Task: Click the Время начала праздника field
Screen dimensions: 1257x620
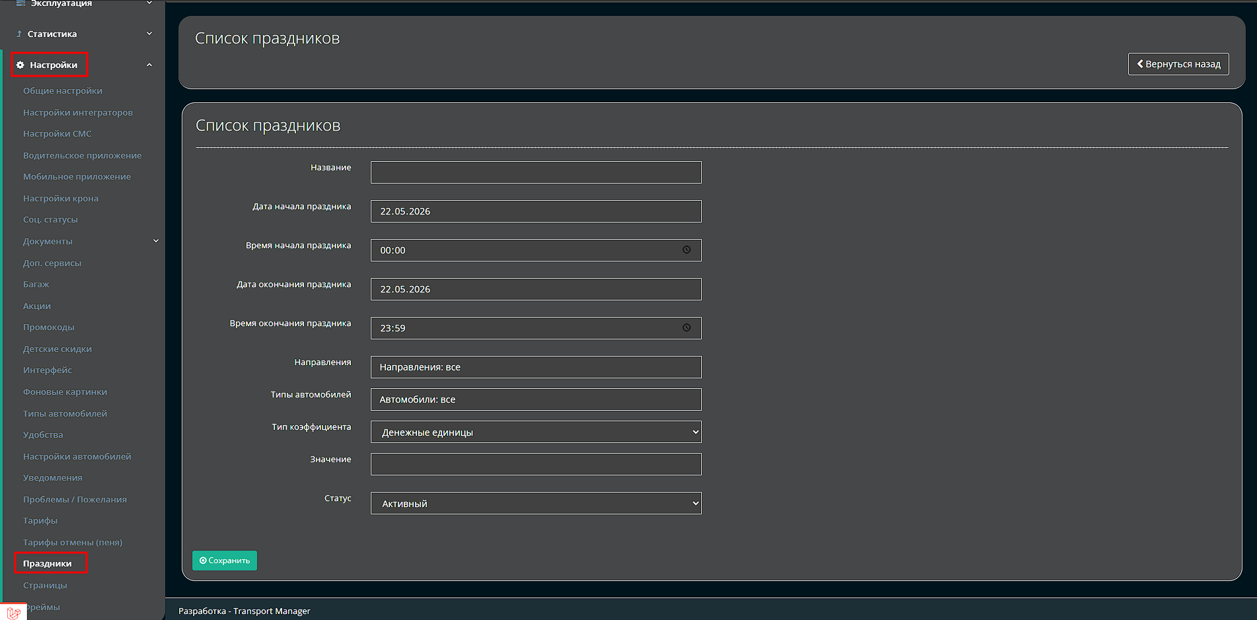Action: tap(536, 250)
